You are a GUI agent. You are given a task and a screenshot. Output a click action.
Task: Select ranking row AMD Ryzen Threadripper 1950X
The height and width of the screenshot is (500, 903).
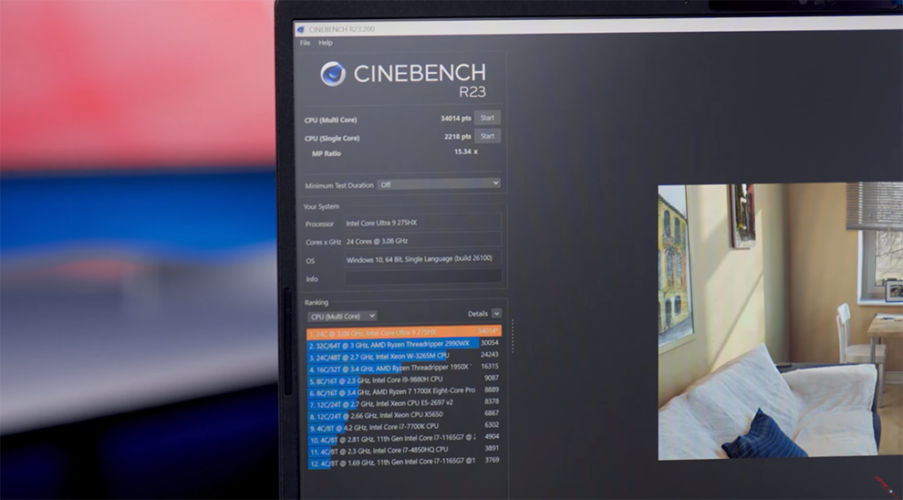[x=404, y=368]
